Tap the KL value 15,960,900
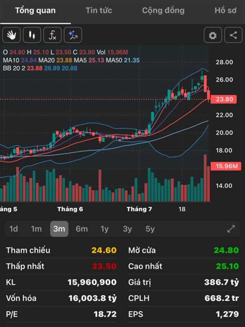This screenshot has height=327, width=245. [92, 282]
